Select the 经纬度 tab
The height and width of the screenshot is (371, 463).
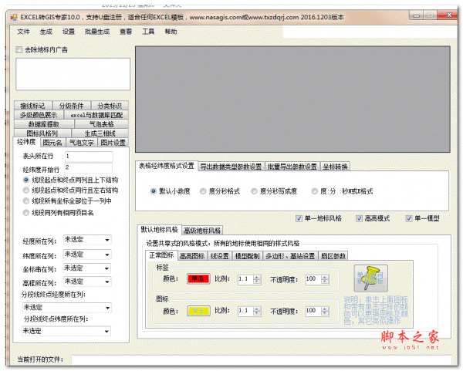coord(26,142)
